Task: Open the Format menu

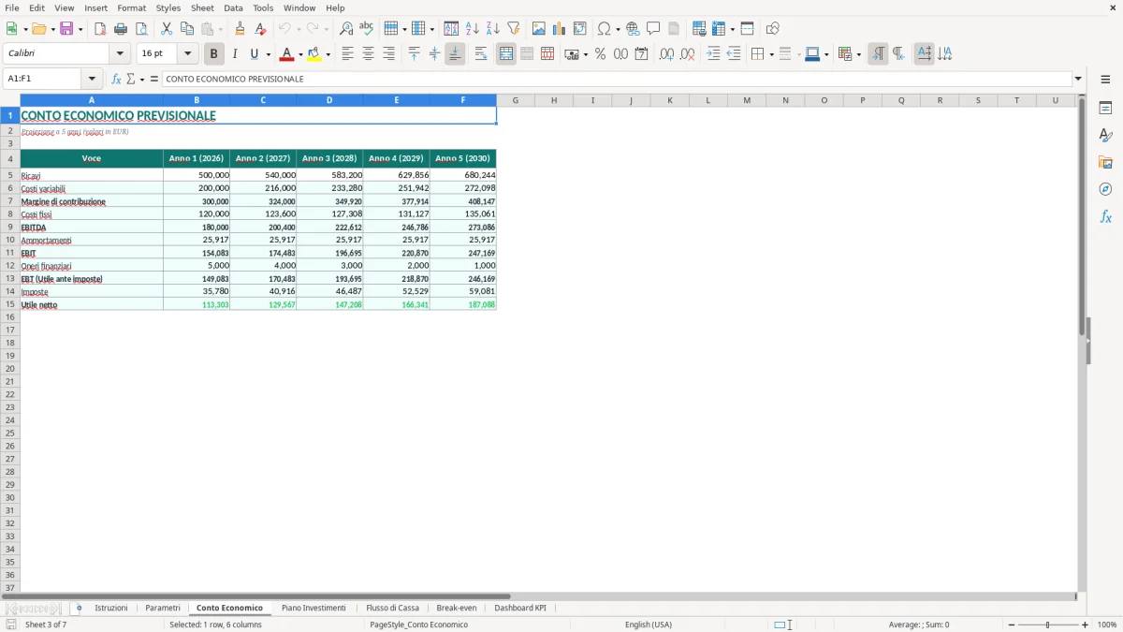Action: 132,7
